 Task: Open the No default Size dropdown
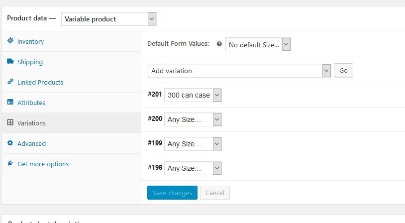(258, 44)
